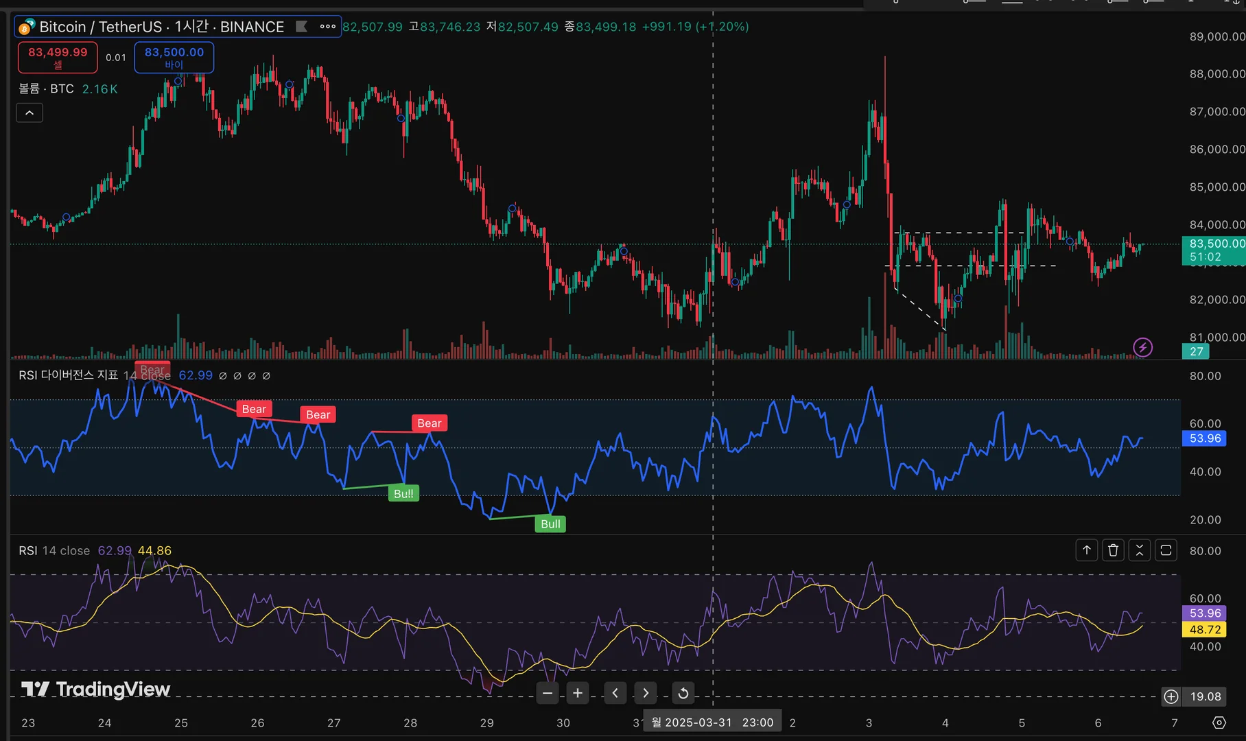
Task: Select the 볼륨 · BTC volume legend
Action: [46, 89]
